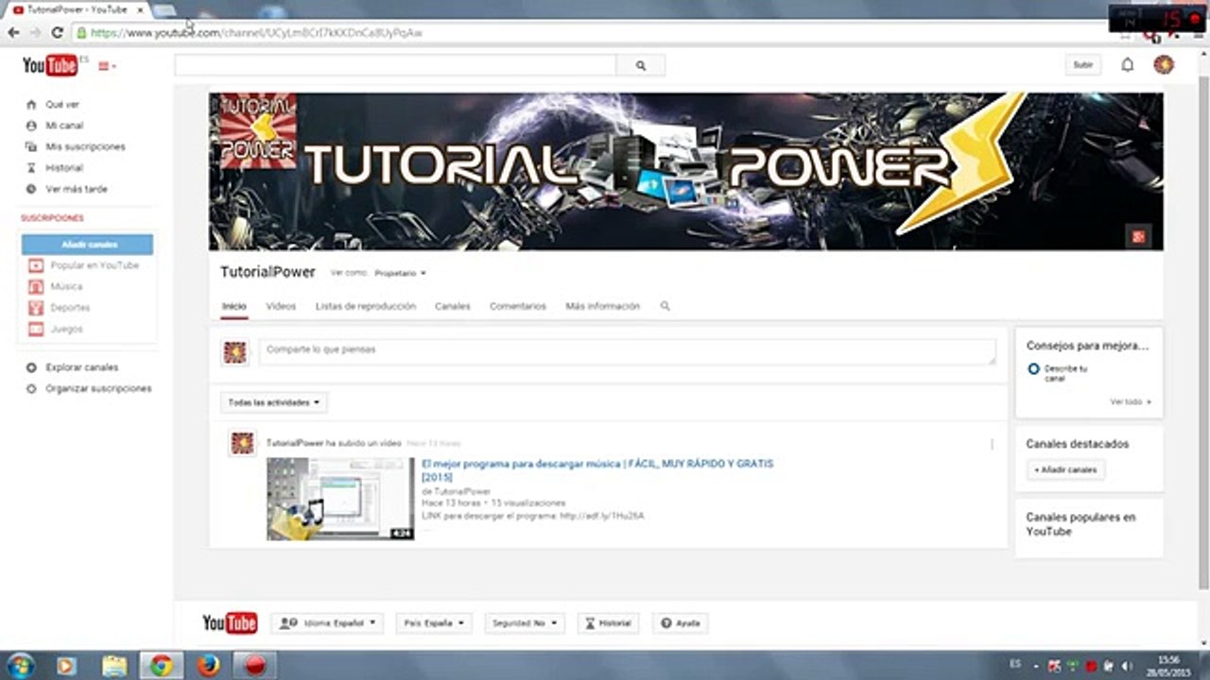
Task: Click the channel search magnifier icon
Action: (x=665, y=306)
